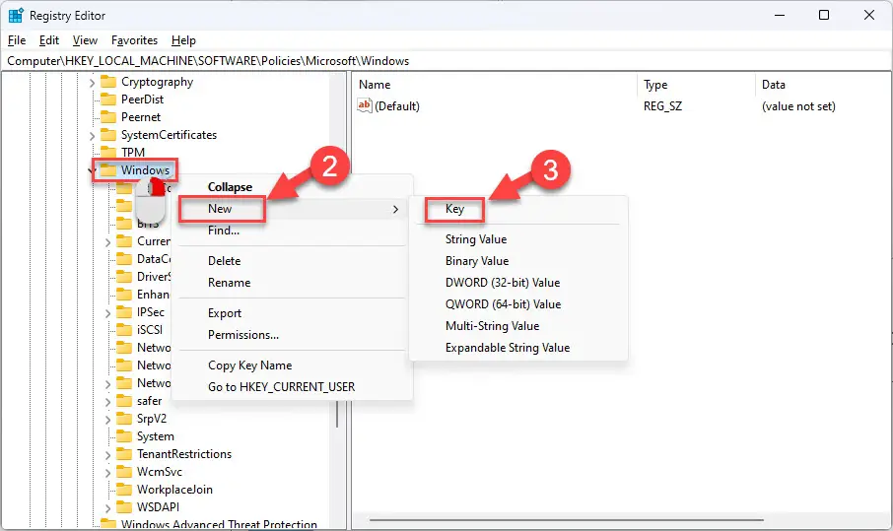The width and height of the screenshot is (893, 531).
Task: Expand the SystemCertificates key
Action: [92, 135]
